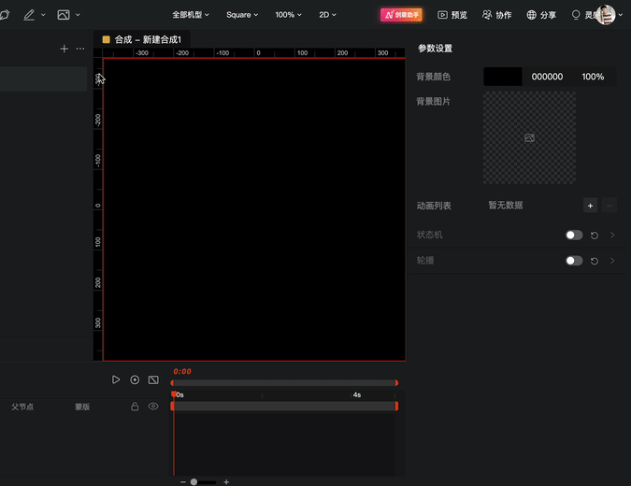Click the 4s mark on timeline ruler
The height and width of the screenshot is (486, 631).
(356, 394)
